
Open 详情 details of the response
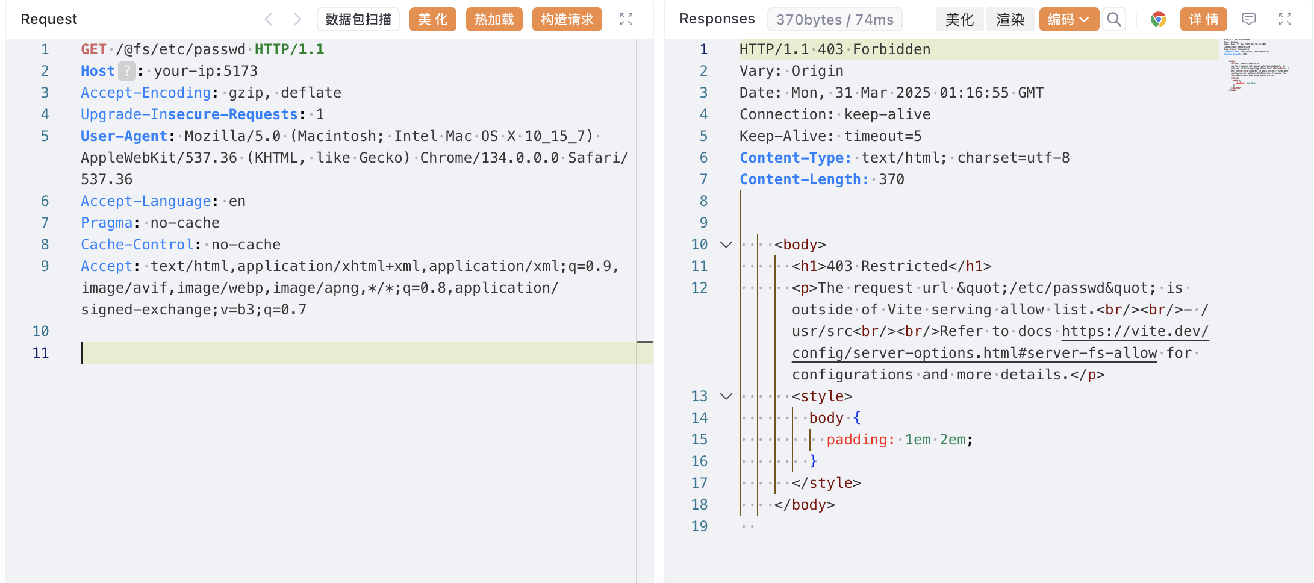click(1203, 19)
